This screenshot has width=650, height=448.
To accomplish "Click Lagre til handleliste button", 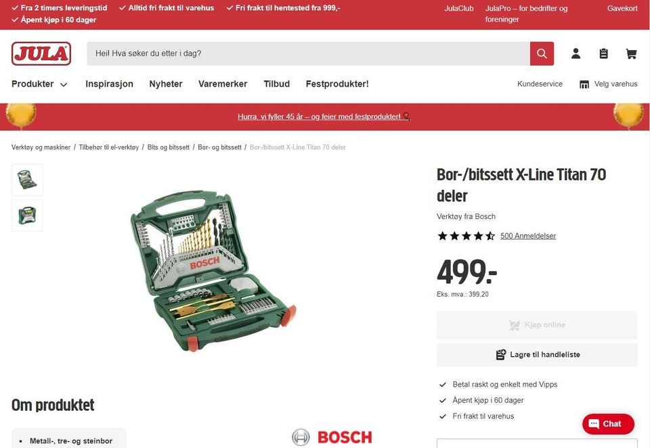I will coord(537,355).
